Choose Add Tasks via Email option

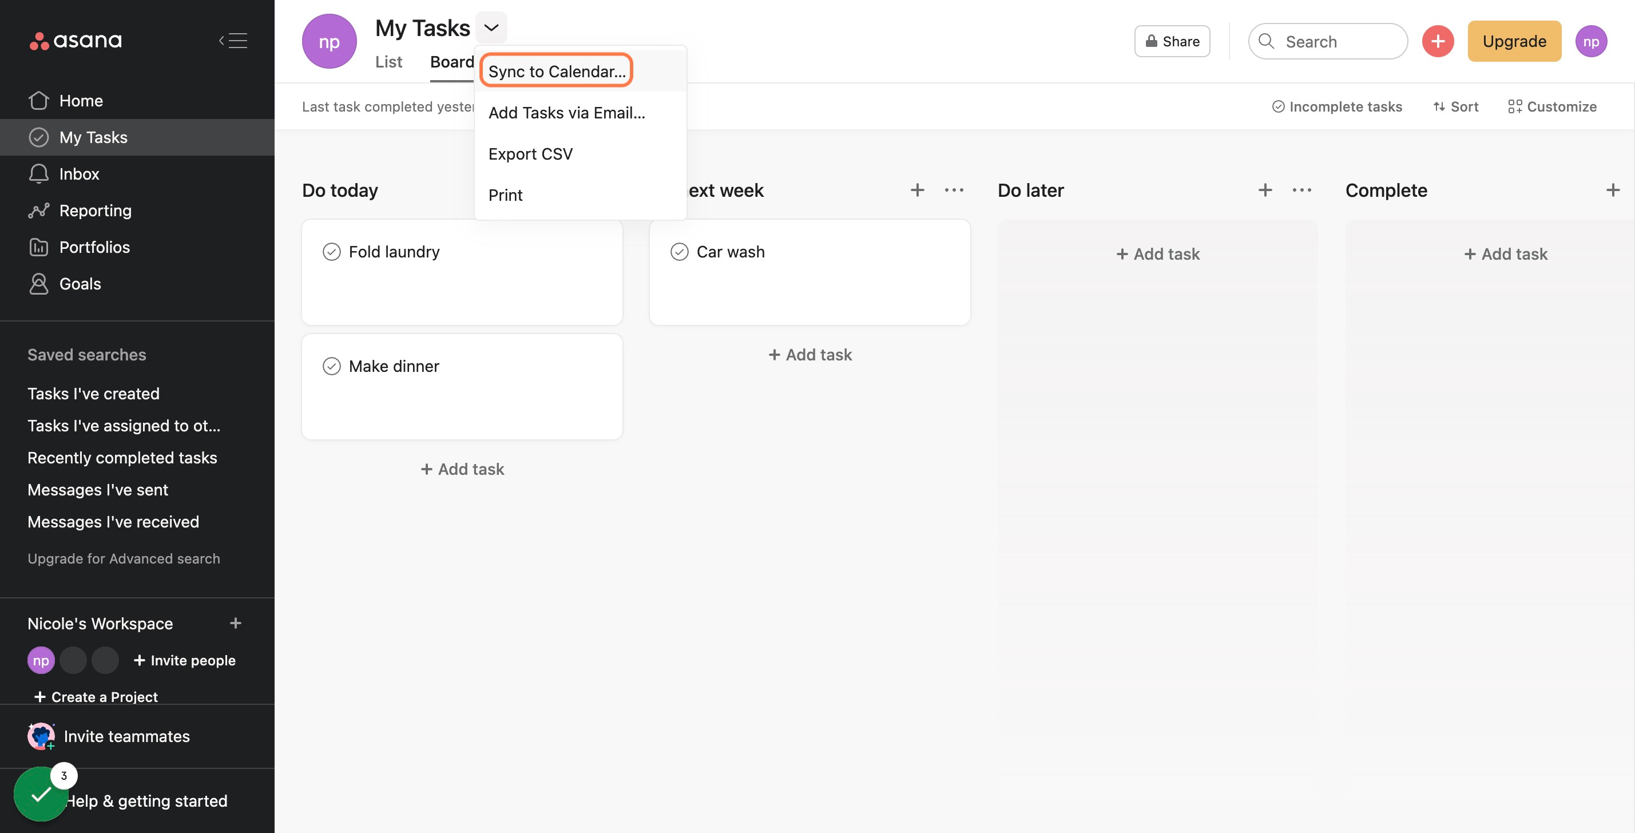pyautogui.click(x=580, y=112)
